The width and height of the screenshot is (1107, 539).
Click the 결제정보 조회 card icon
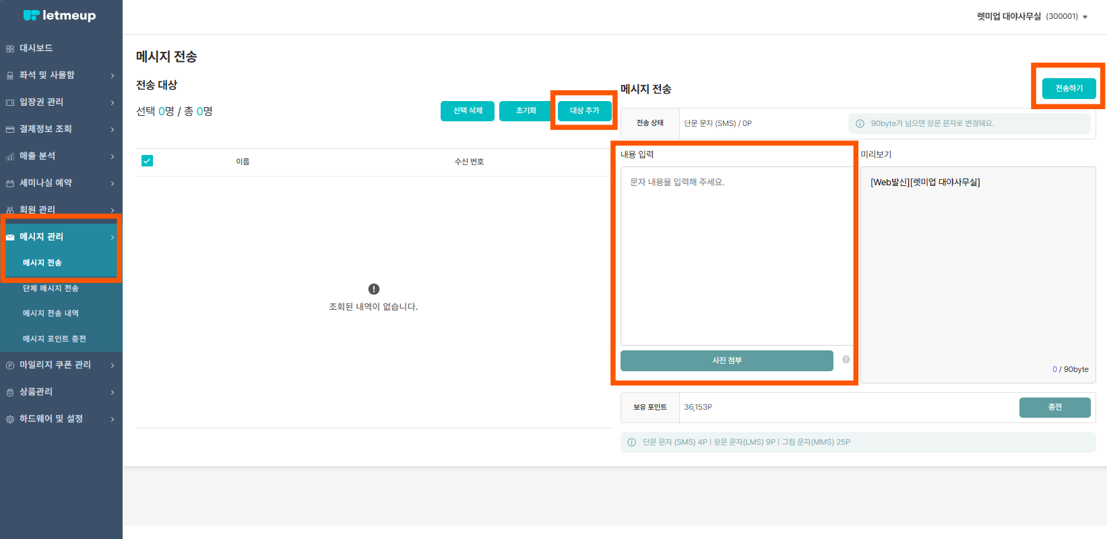(x=10, y=129)
